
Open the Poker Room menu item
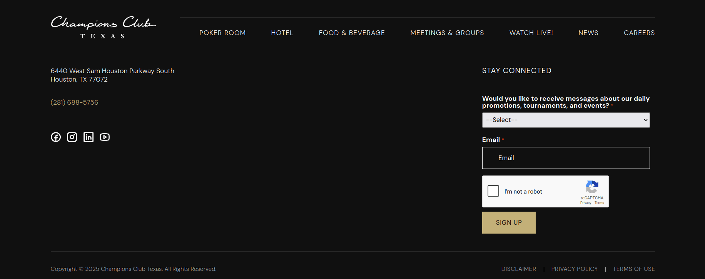click(x=222, y=33)
